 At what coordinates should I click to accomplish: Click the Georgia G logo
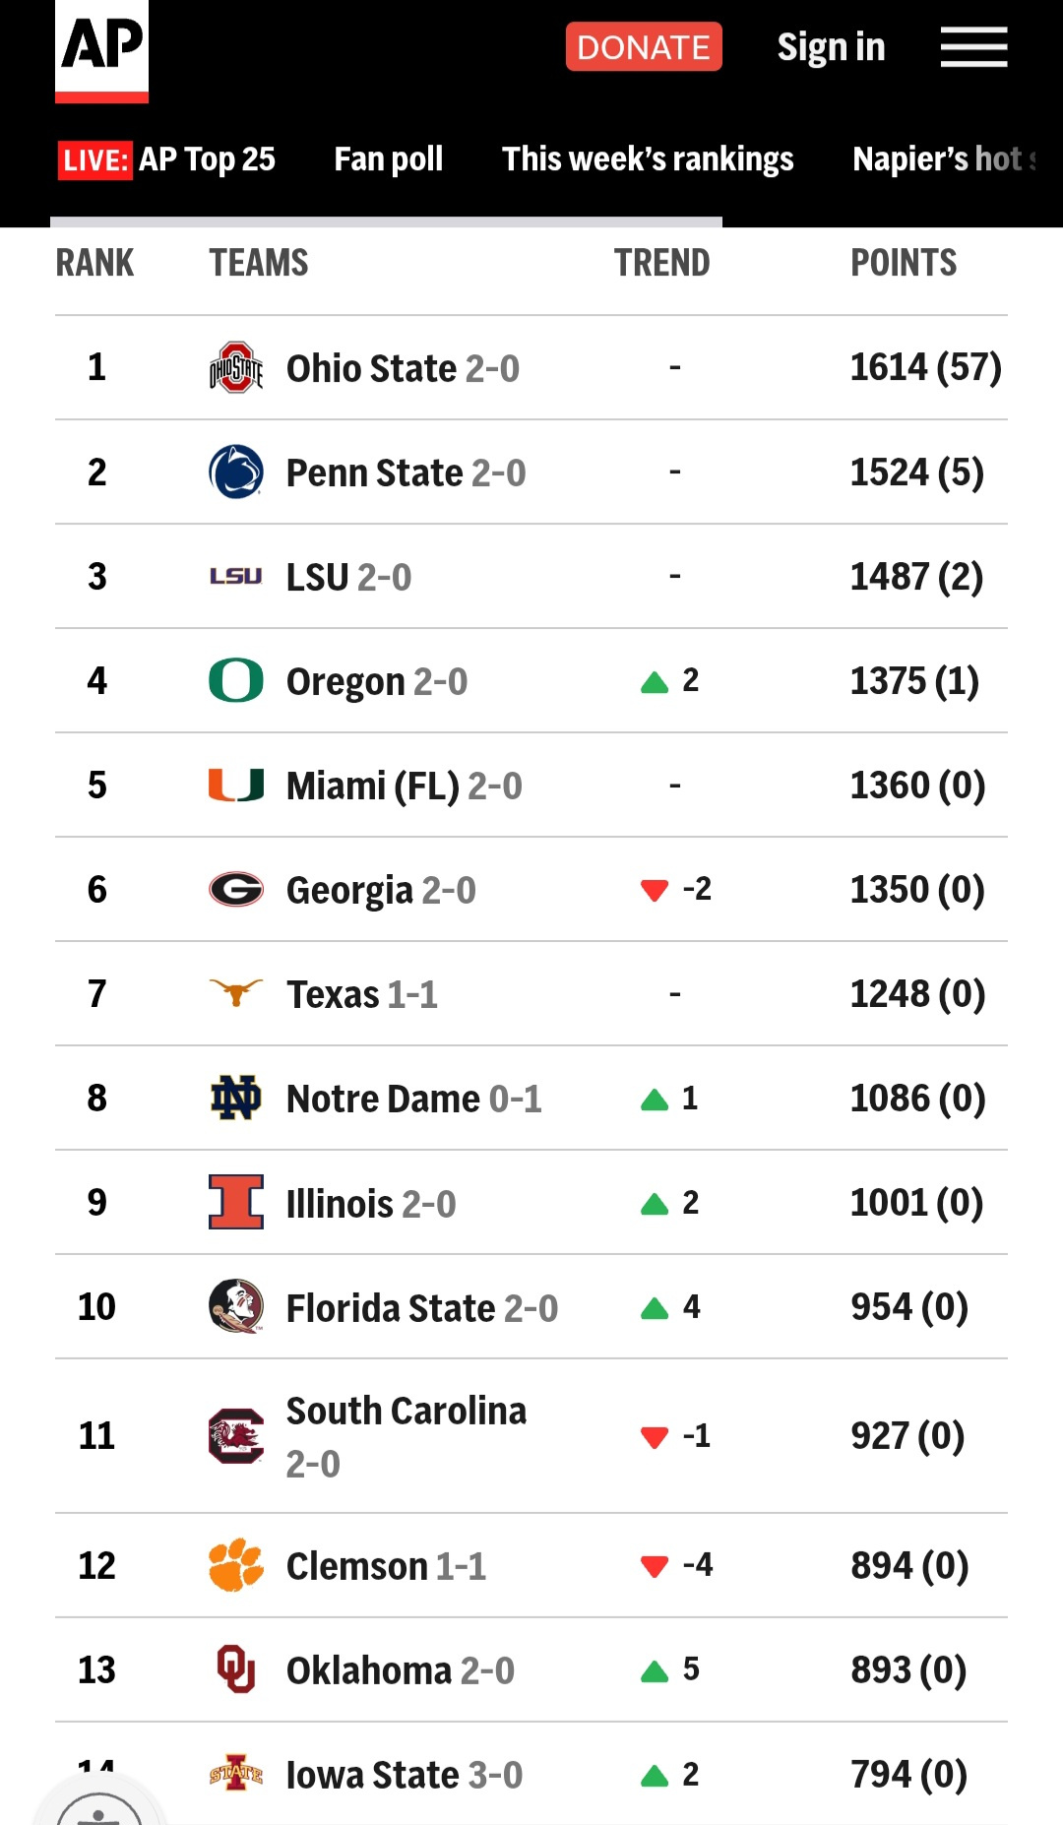(x=236, y=890)
